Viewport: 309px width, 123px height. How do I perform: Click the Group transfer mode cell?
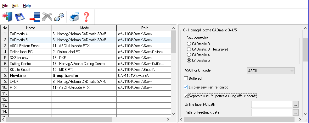[84, 75]
